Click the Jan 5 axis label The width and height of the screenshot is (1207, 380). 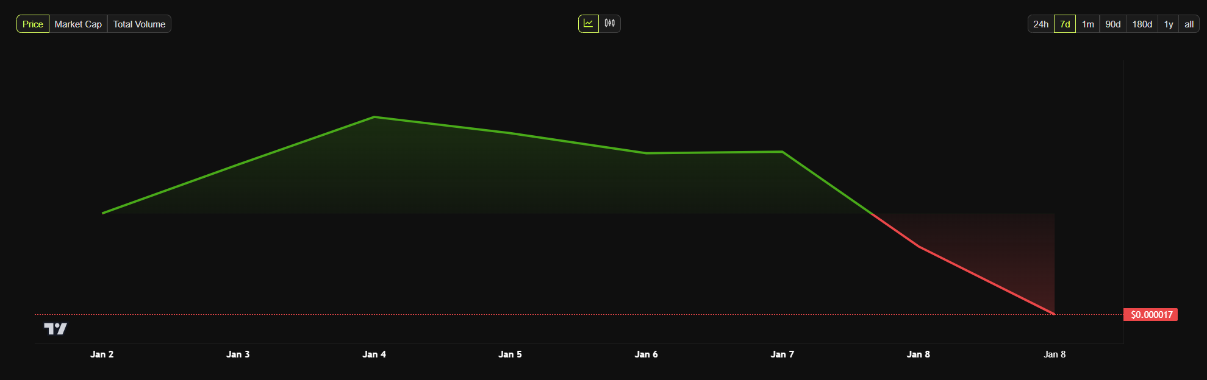[x=510, y=354]
